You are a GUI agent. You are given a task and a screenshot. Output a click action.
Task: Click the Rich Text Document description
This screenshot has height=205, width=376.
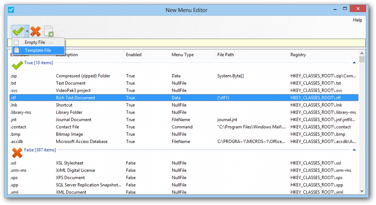(x=75, y=98)
